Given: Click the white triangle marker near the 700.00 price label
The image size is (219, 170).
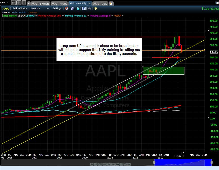Looking at the screenshot, I should tap(208, 30).
